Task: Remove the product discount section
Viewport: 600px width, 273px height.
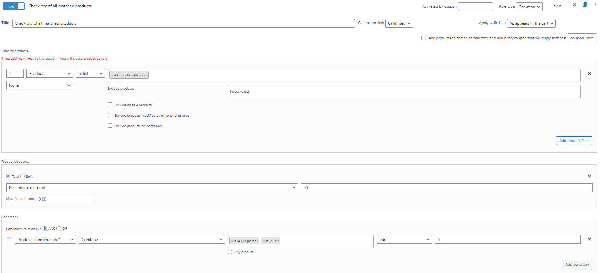Action: pos(590,176)
